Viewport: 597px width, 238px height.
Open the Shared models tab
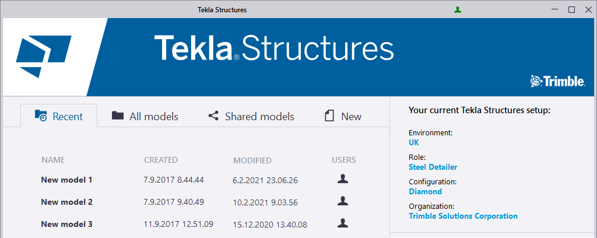pos(251,116)
